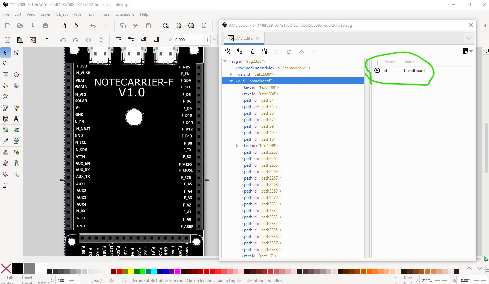Select the Node edit tool
The width and height of the screenshot is (489, 284).
[x=16, y=53]
